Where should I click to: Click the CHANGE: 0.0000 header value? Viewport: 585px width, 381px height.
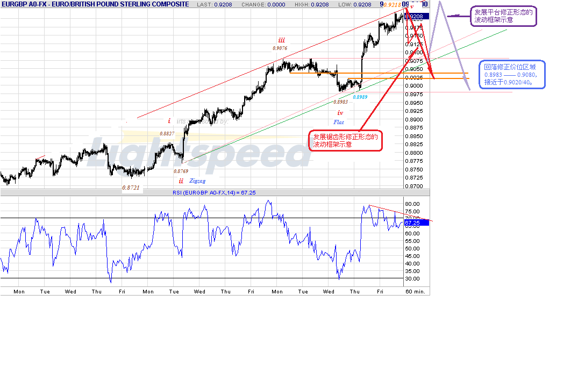(263, 4)
